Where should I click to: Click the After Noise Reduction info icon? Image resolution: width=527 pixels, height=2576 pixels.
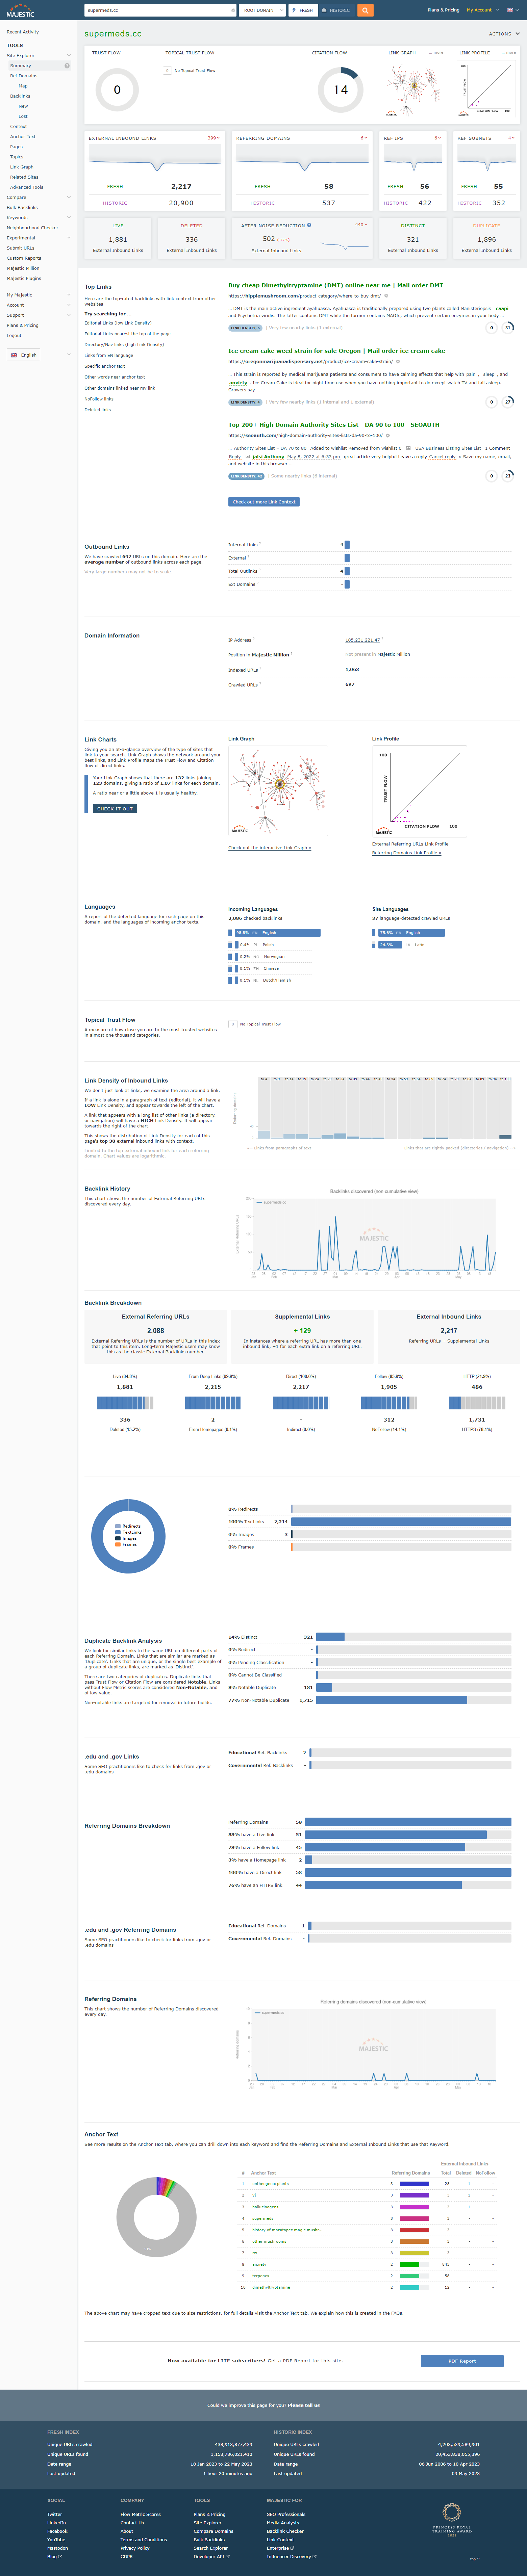point(309,225)
